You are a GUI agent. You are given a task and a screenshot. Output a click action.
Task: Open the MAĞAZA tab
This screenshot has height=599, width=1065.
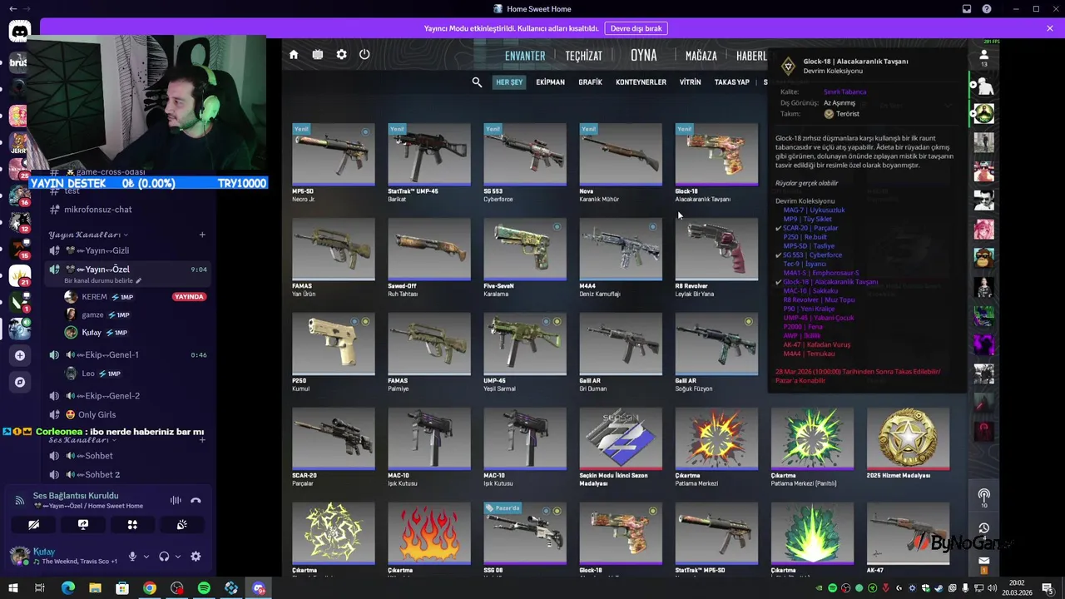coord(701,56)
